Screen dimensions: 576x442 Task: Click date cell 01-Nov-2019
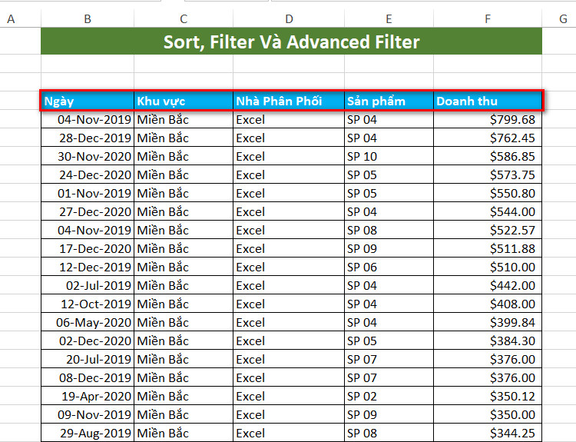click(x=88, y=193)
